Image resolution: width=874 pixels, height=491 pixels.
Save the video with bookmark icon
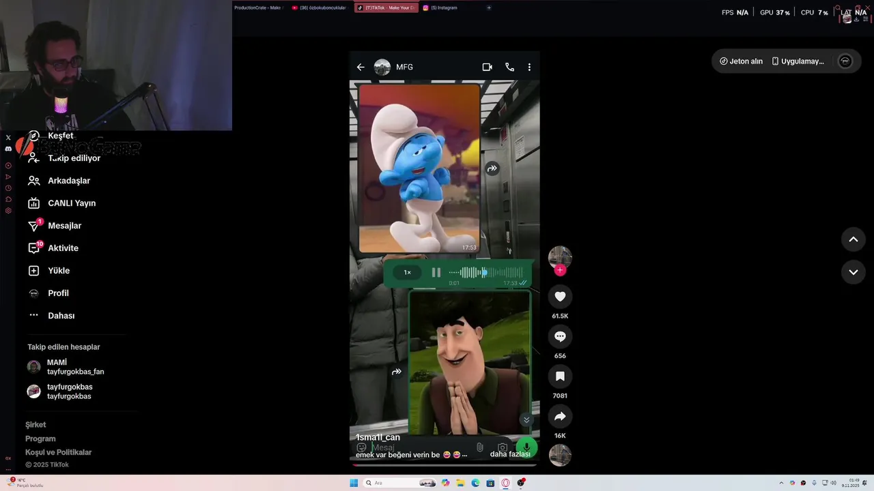560,376
